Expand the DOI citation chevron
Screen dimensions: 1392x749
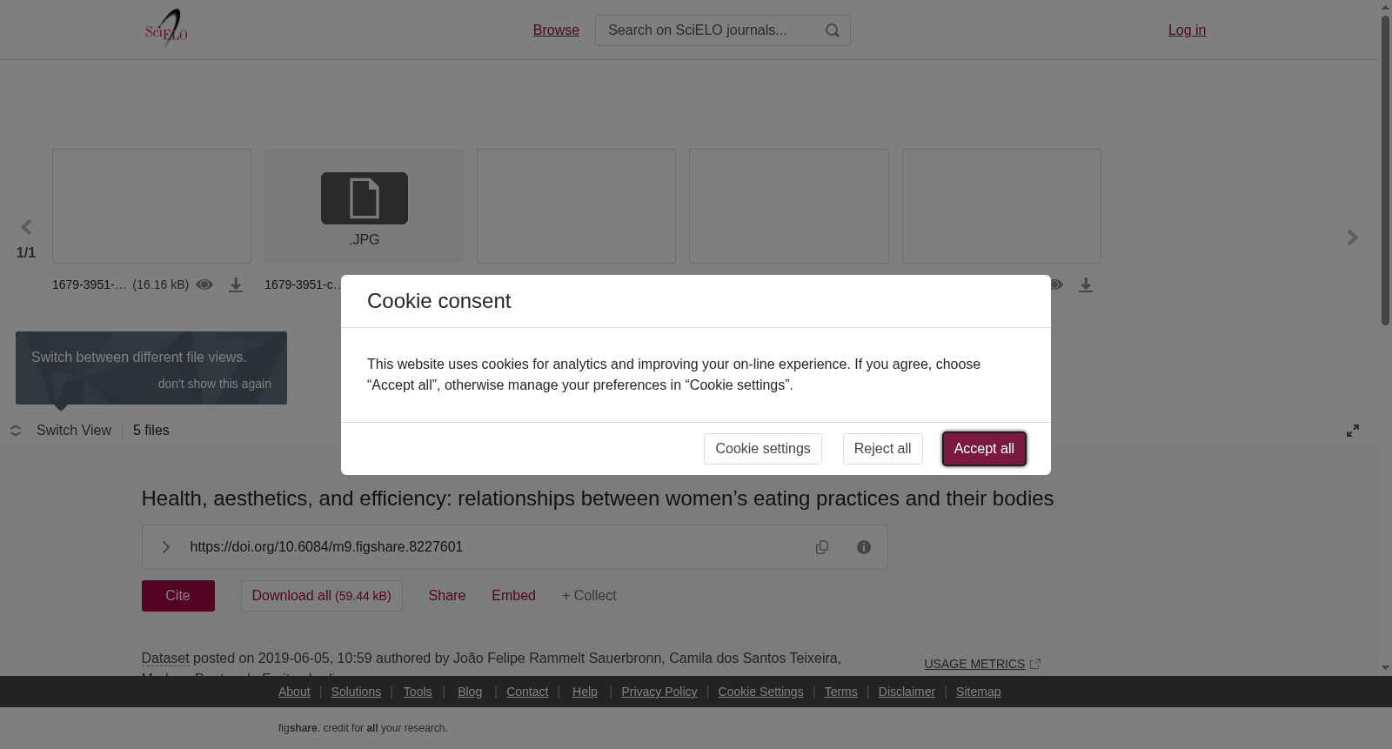(165, 547)
